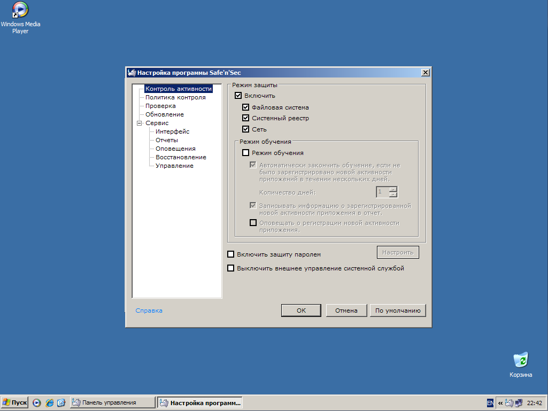Viewport: 548px width, 411px height.
Task: Toggle the Сеть checkbox
Action: coord(246,129)
